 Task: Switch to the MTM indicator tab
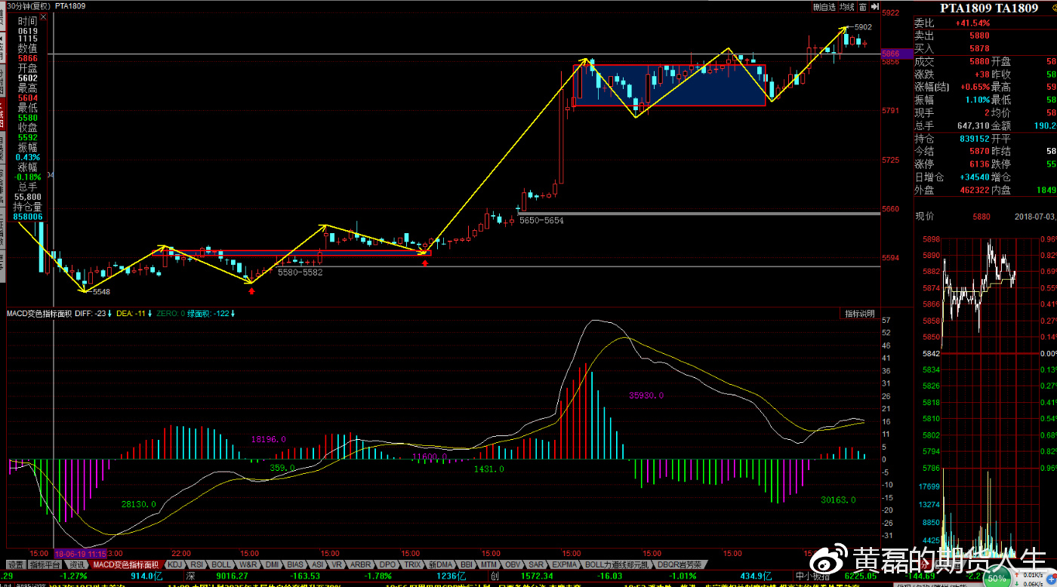point(489,564)
